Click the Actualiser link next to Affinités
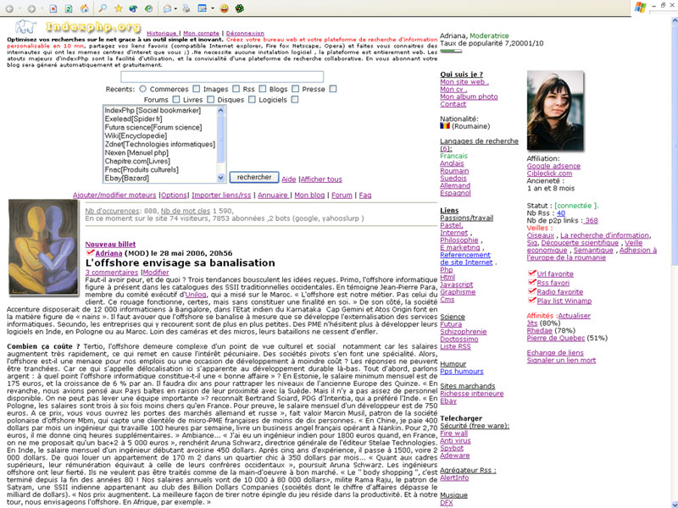Image resolution: width=678 pixels, height=508 pixels. click(x=575, y=316)
